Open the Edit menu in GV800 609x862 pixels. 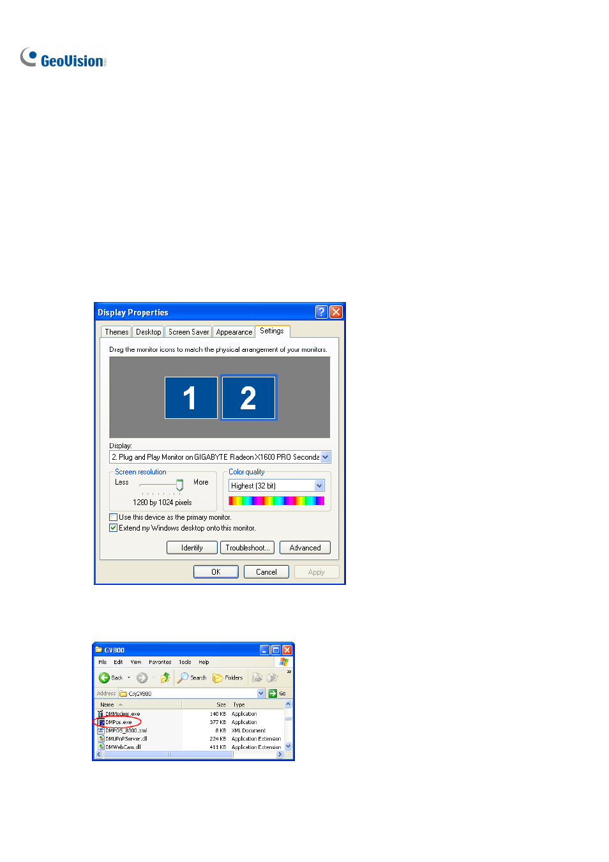(x=118, y=662)
